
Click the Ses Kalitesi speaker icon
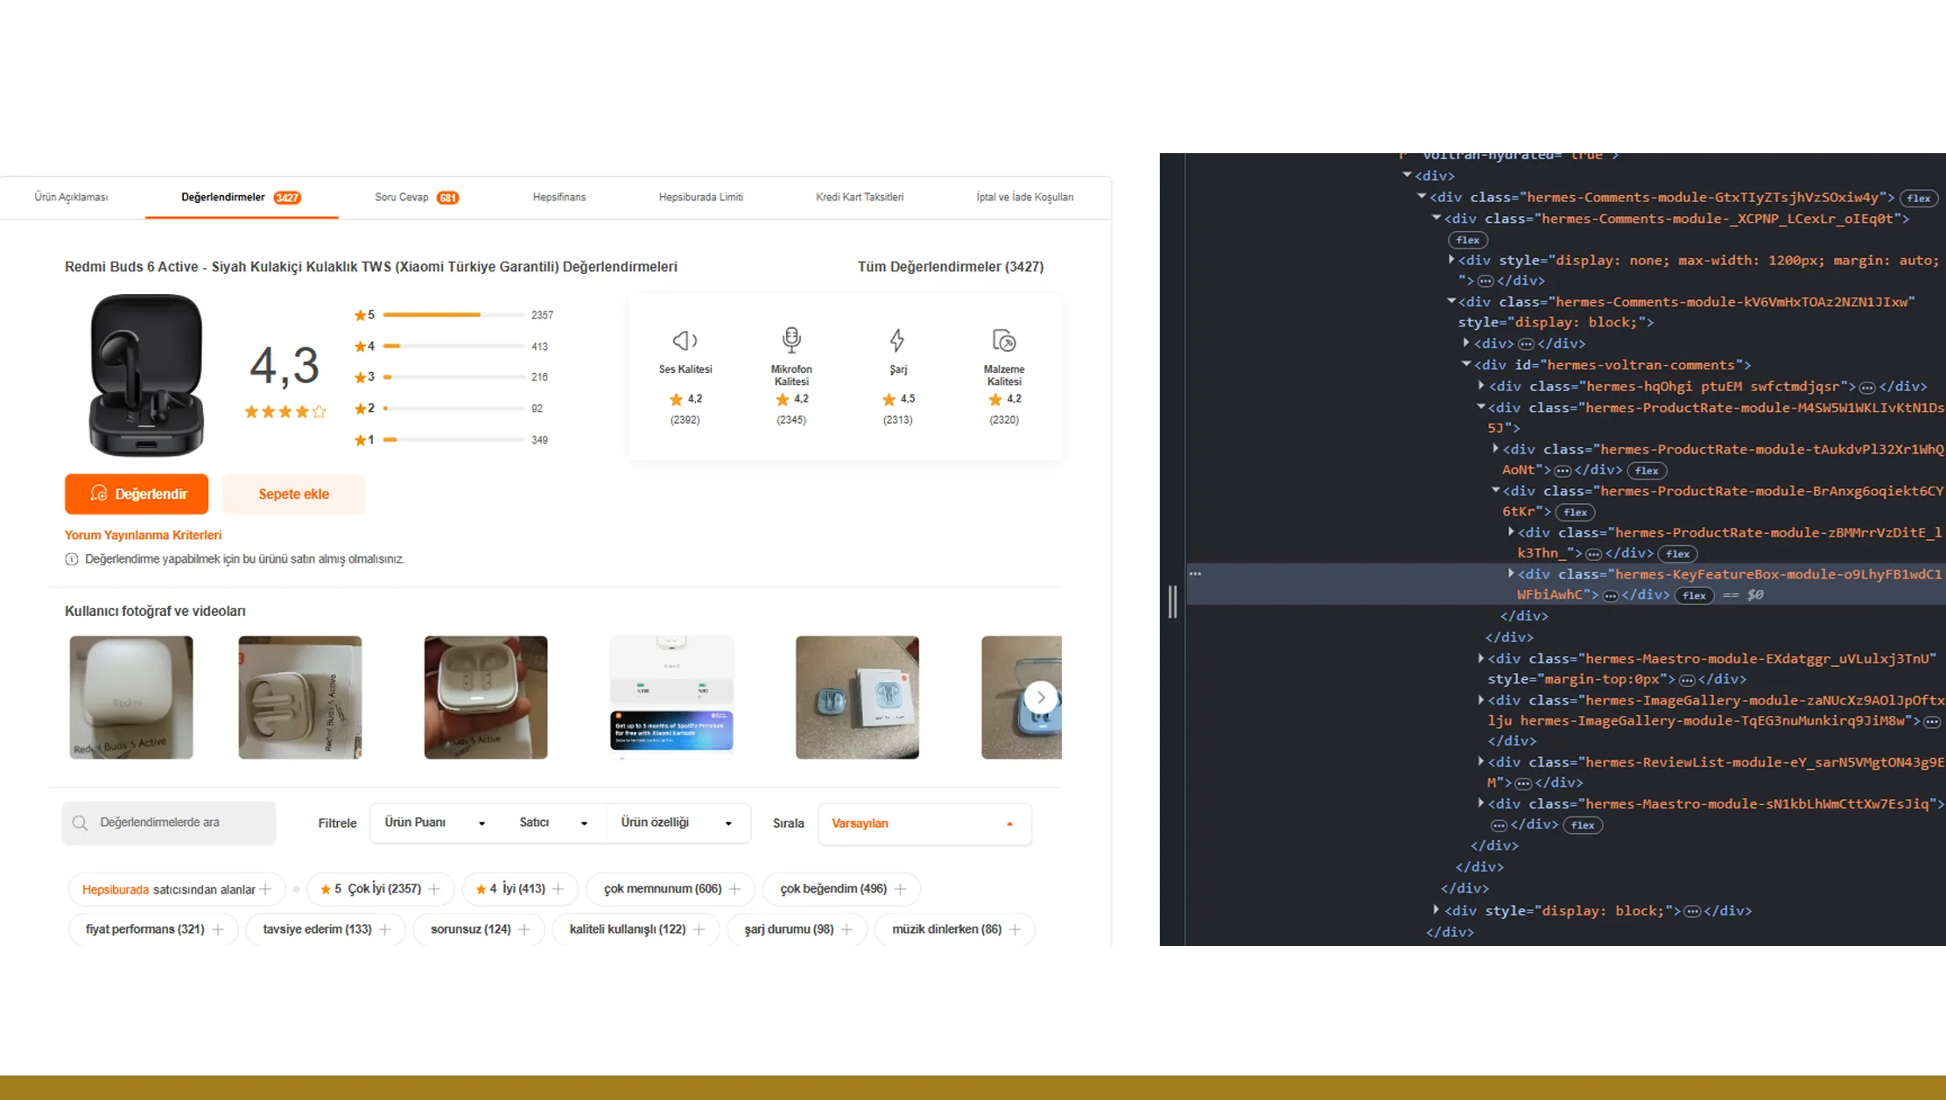coord(685,340)
